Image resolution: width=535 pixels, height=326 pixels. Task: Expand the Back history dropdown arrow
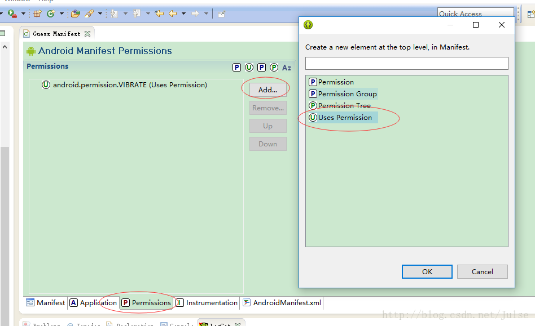click(x=183, y=14)
